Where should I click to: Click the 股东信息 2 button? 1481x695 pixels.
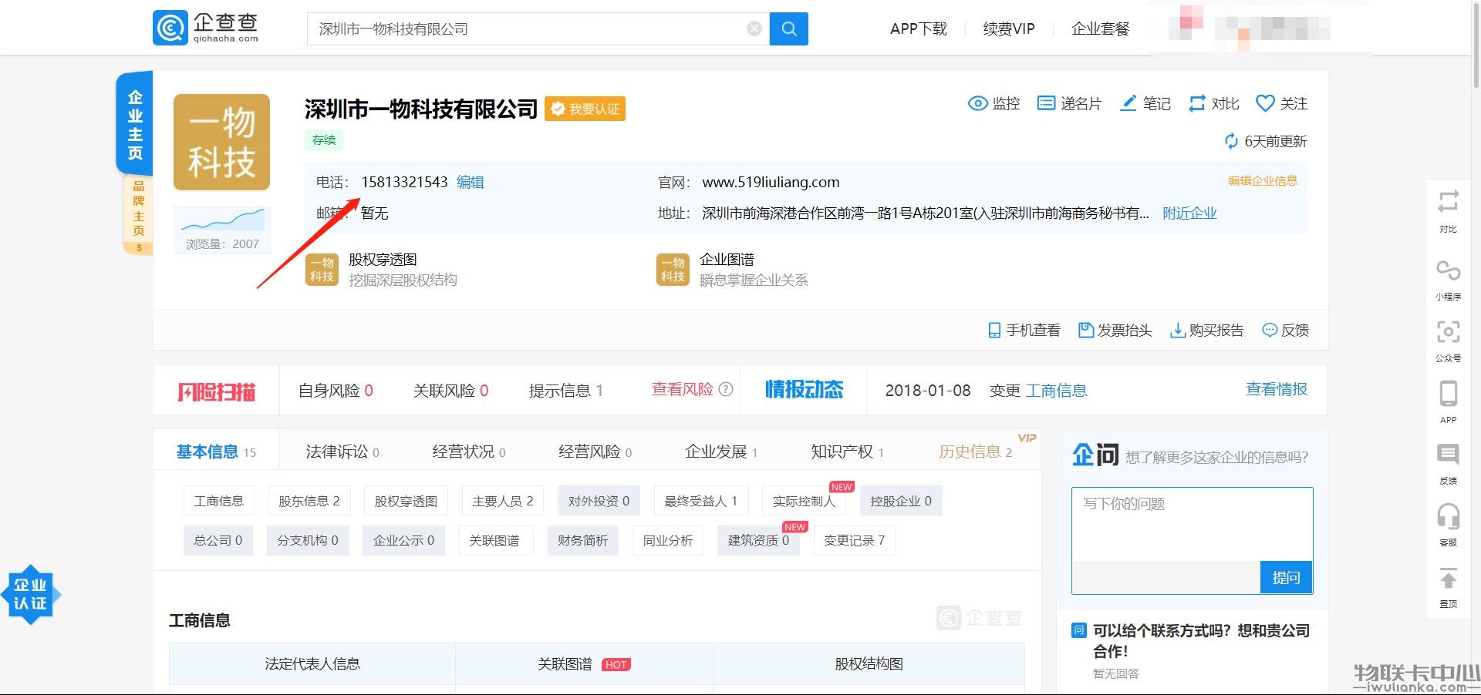coord(309,501)
